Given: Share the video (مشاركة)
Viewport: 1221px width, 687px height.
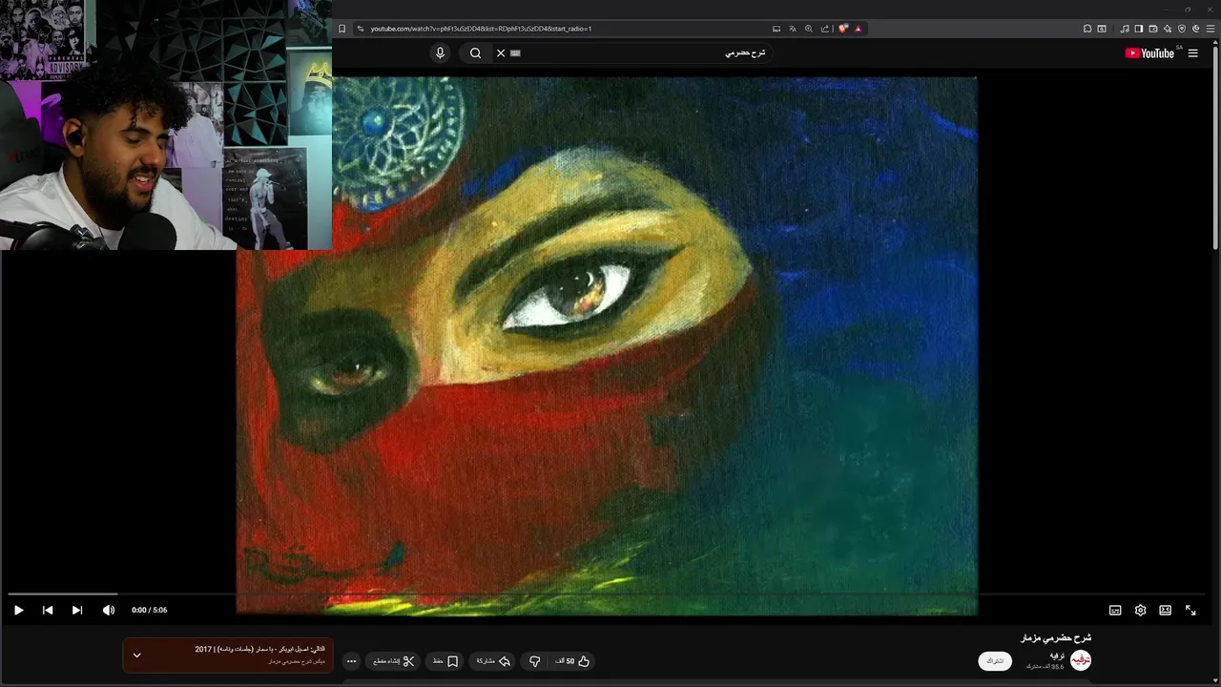Looking at the screenshot, I should 493,661.
